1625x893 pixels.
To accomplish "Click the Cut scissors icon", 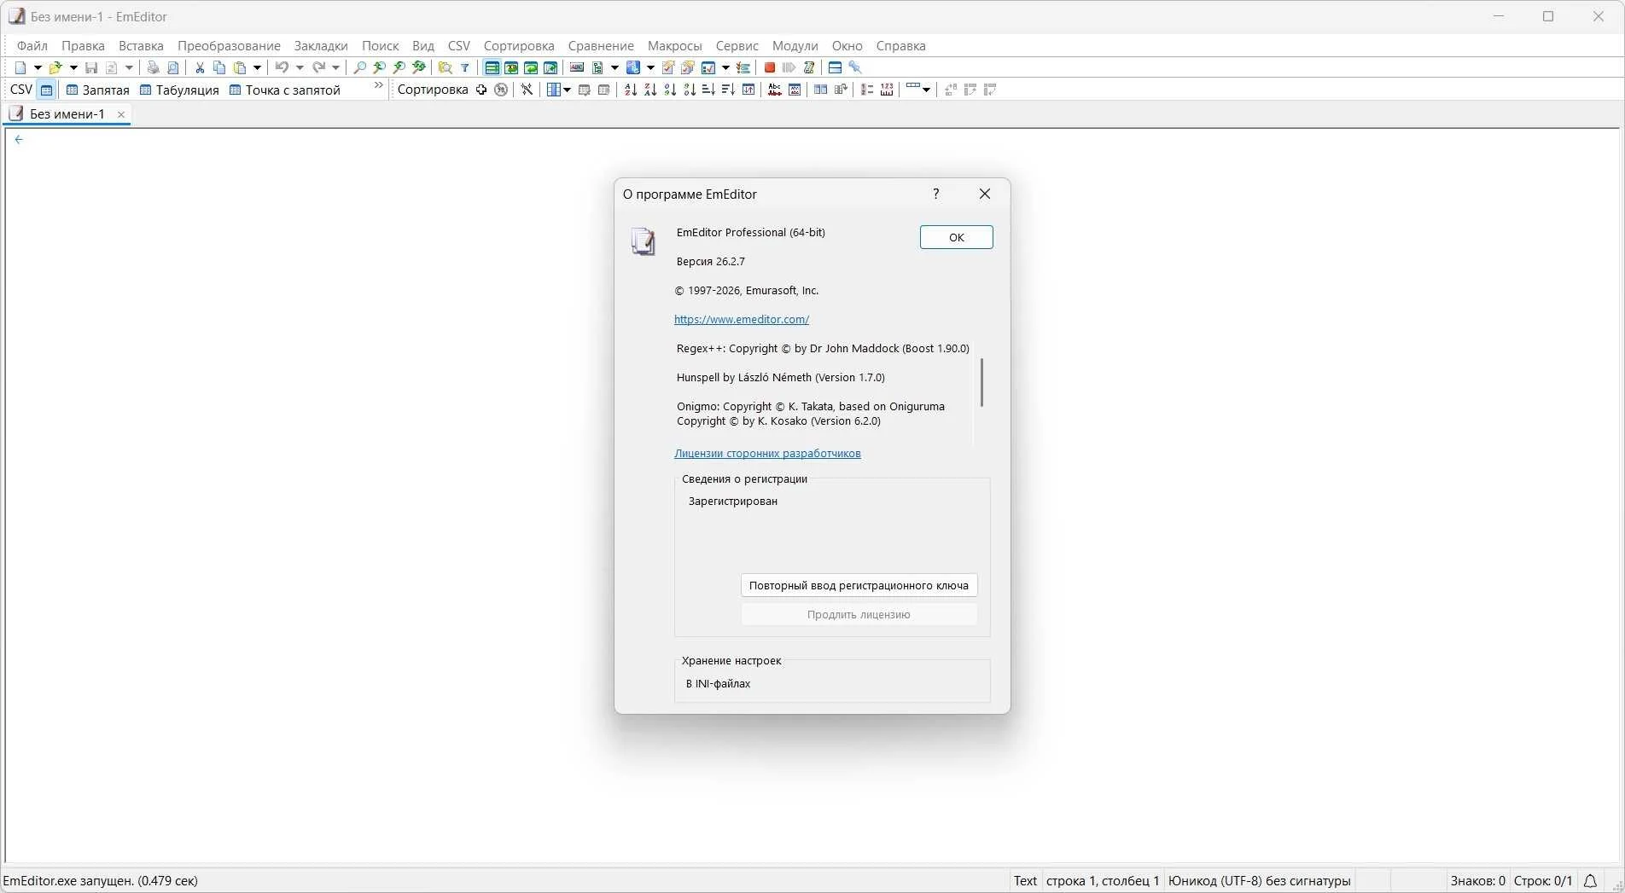I will coord(200,67).
